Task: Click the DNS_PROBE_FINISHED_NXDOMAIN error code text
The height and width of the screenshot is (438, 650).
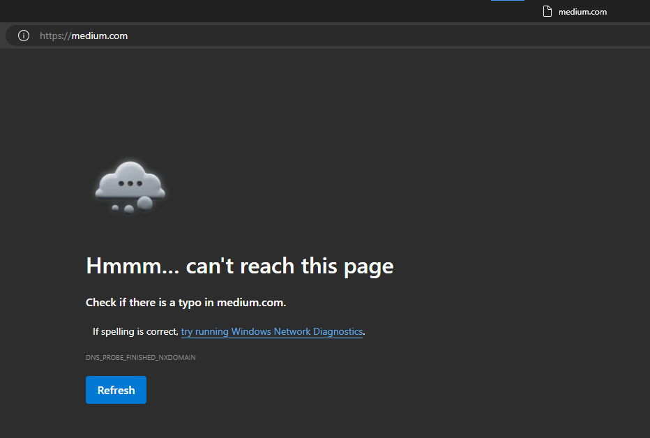Action: click(141, 358)
